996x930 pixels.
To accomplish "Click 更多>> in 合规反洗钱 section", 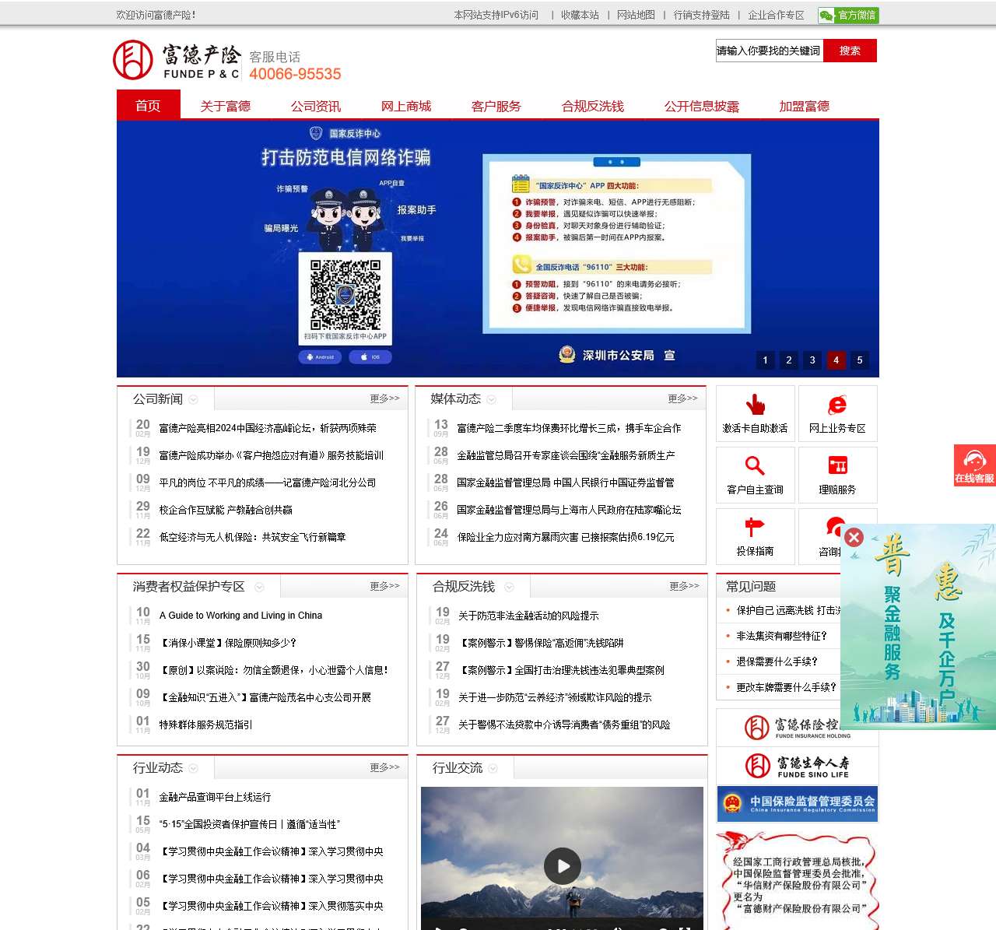I will pyautogui.click(x=684, y=586).
